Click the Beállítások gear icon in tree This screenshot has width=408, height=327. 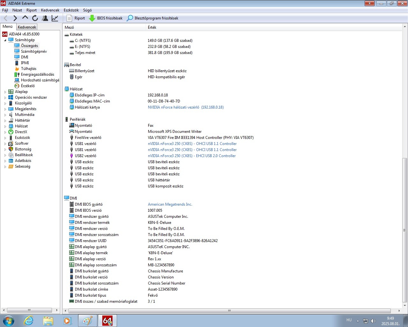click(x=11, y=155)
